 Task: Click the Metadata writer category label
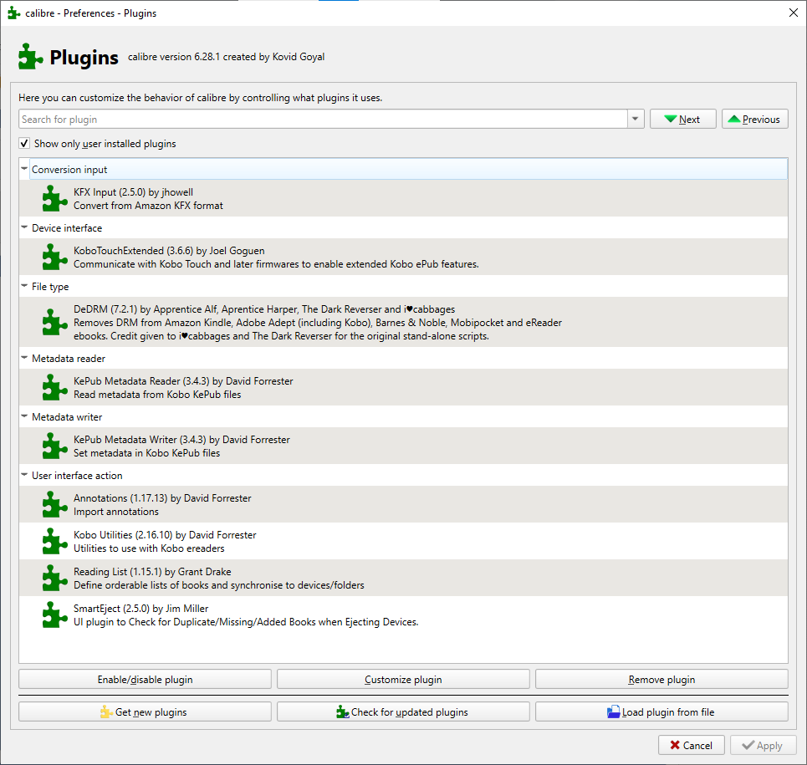point(67,417)
